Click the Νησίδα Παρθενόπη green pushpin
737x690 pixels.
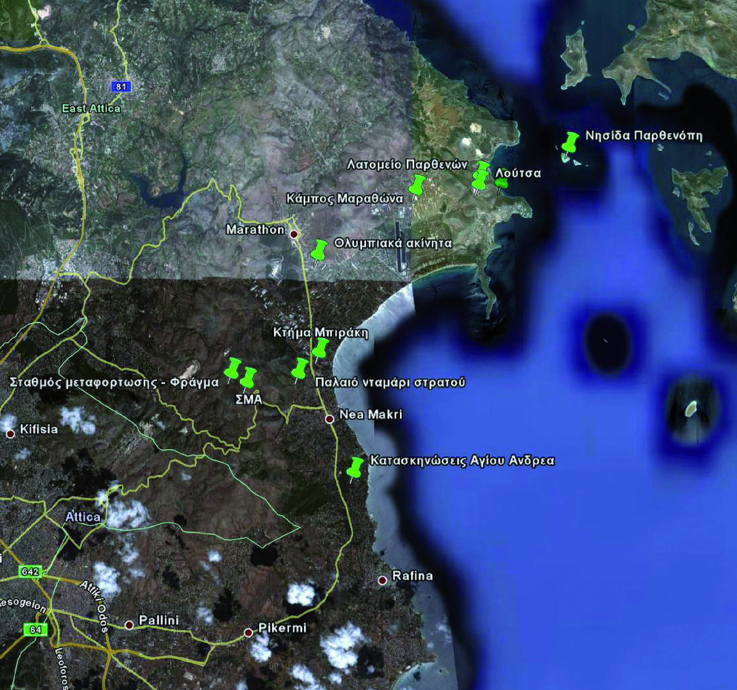click(570, 143)
